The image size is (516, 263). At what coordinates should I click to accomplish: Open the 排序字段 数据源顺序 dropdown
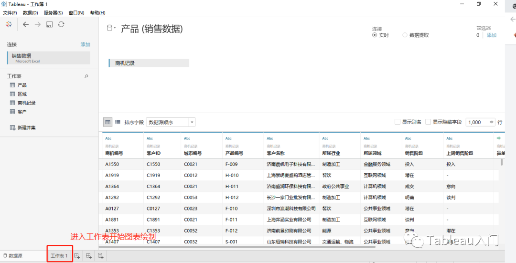(171, 122)
